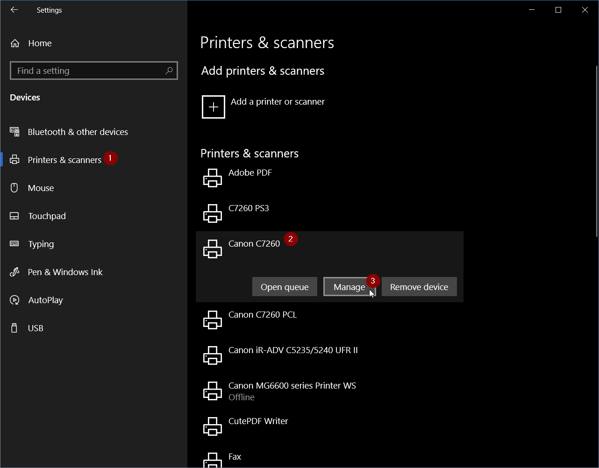Click the CutePDF Writer printer icon
The image size is (599, 468).
tap(213, 426)
